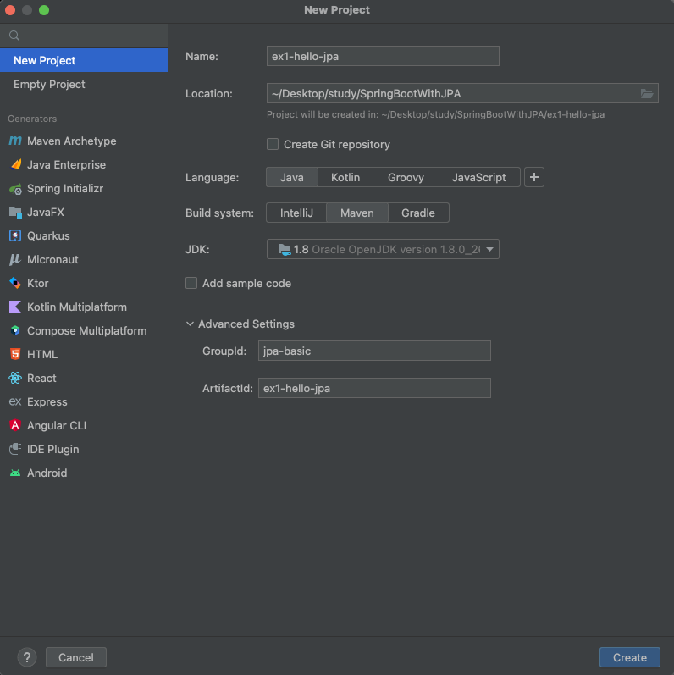The height and width of the screenshot is (675, 674).
Task: Select Kotlin as the language
Action: [345, 177]
